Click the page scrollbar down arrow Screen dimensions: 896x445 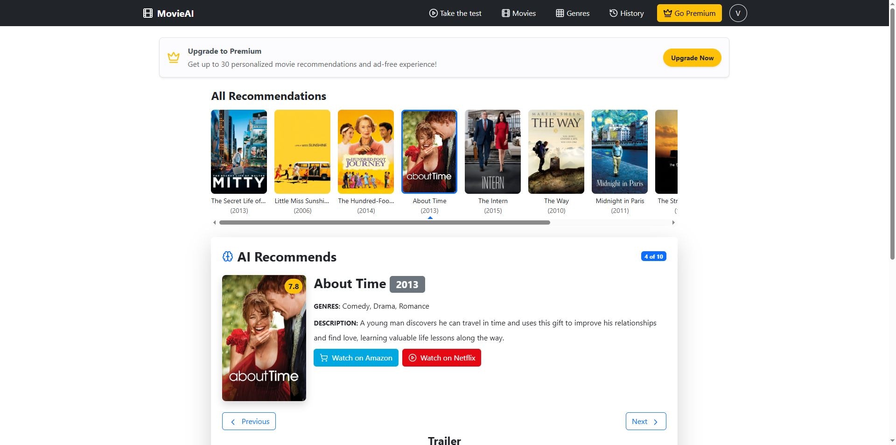(x=892, y=441)
